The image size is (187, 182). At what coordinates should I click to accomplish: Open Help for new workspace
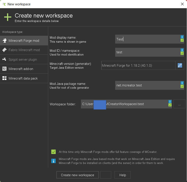(x=123, y=175)
